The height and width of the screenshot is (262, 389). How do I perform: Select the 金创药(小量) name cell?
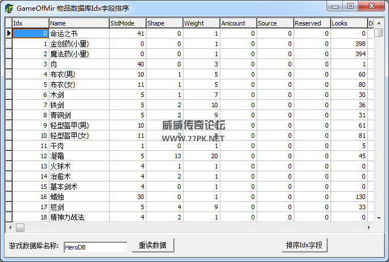pyautogui.click(x=78, y=44)
